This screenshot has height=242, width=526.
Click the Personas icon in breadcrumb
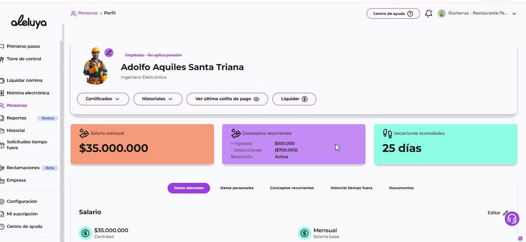(x=73, y=13)
